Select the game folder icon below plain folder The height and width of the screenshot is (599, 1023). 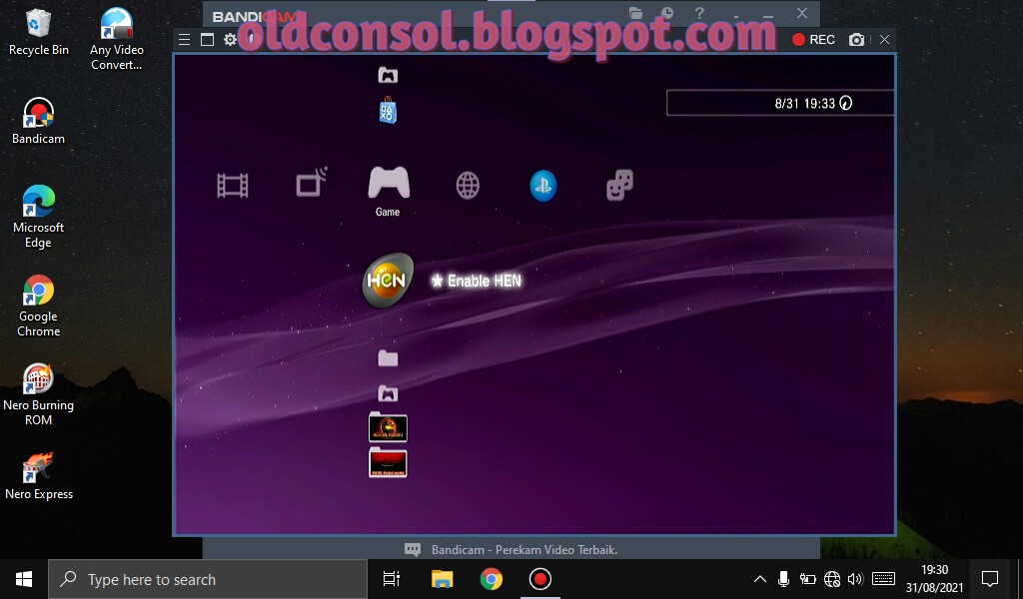click(x=388, y=393)
